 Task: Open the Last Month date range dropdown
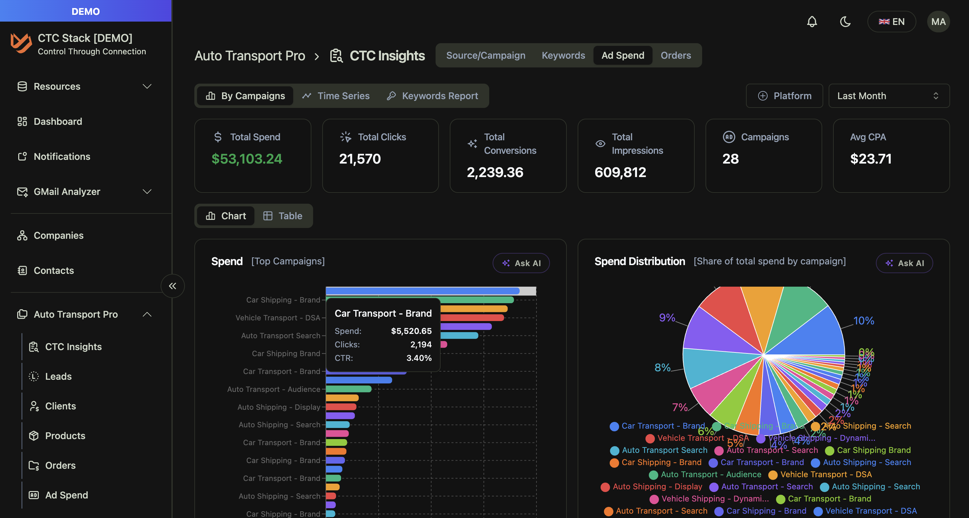pos(888,95)
